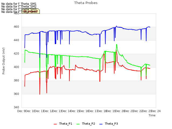Click the green Theta_P2 legend swatch
The image size is (172, 129).
pos(78,124)
